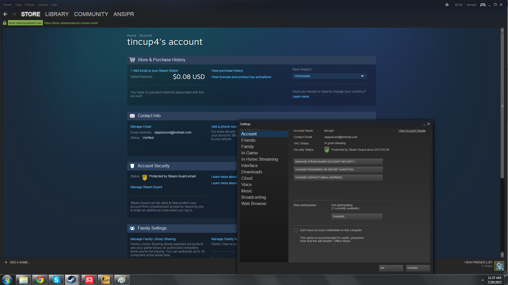The height and width of the screenshot is (285, 508).
Task: Open View licenses and product key activations
Action: [x=241, y=77]
